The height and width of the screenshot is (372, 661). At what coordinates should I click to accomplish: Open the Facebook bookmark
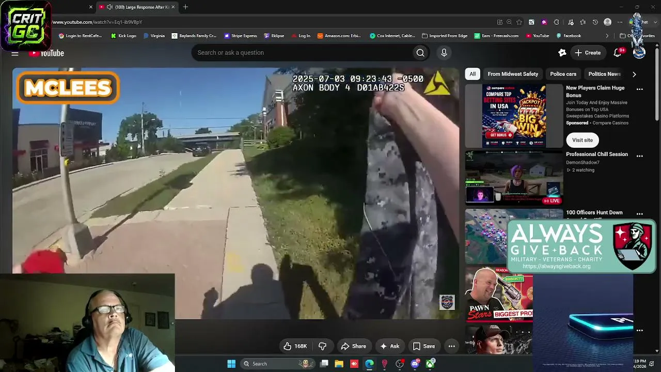click(569, 36)
